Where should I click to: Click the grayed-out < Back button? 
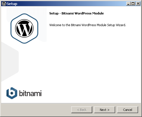tap(82, 110)
